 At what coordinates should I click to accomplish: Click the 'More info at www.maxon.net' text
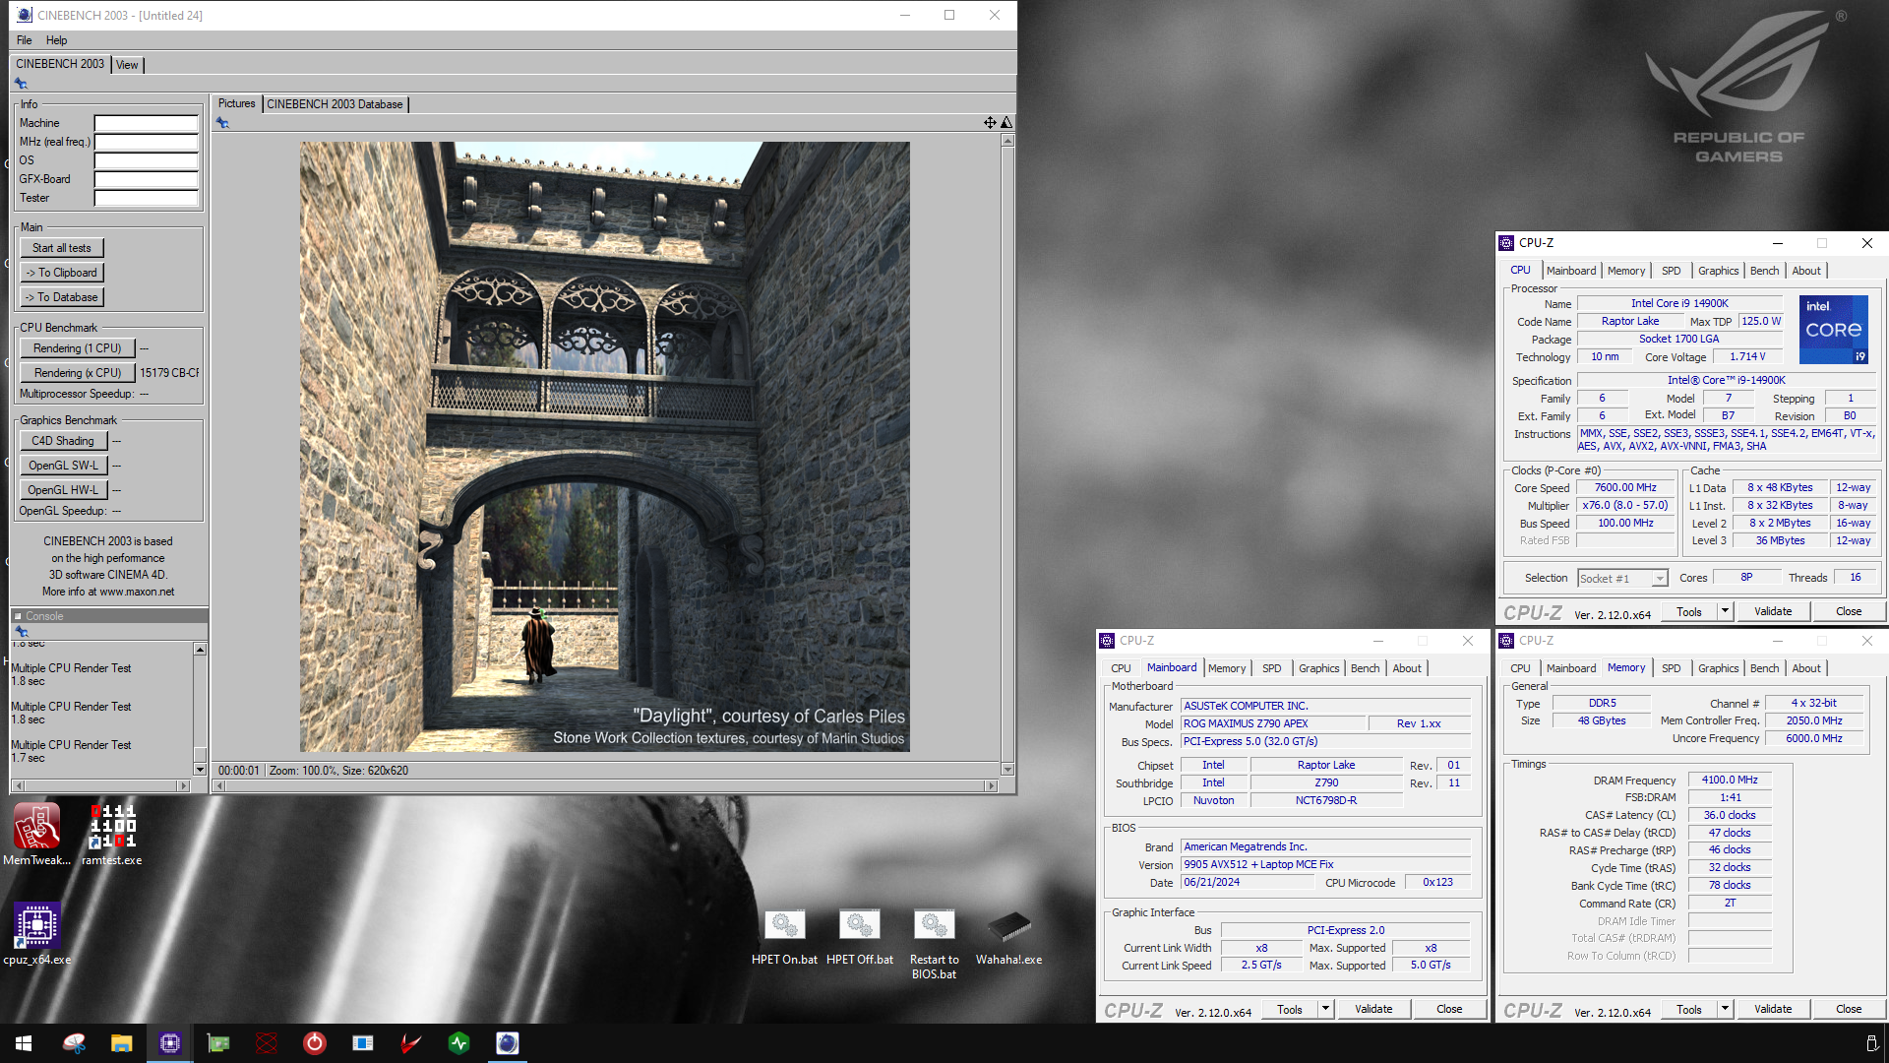click(108, 592)
